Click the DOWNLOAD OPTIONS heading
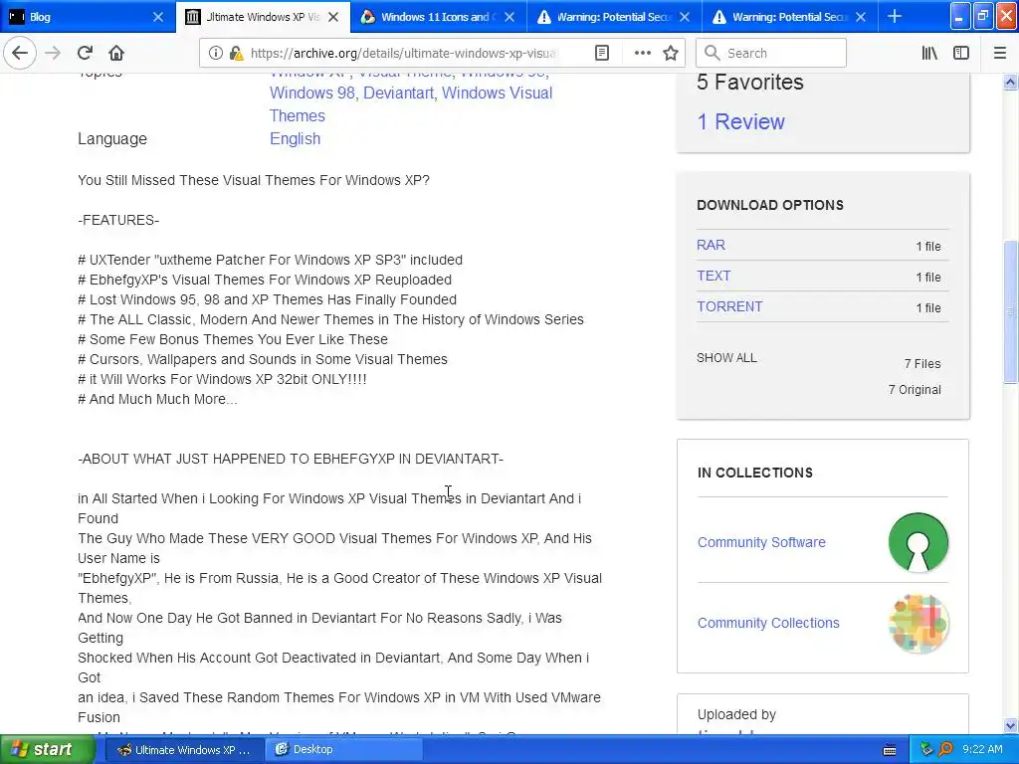 [770, 205]
